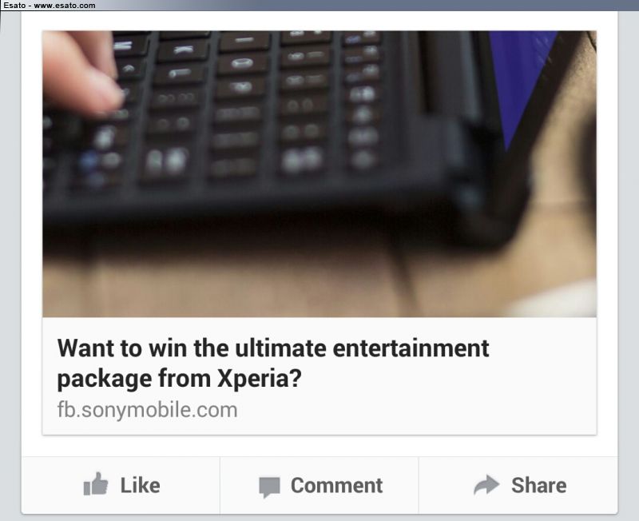Click the thumbs-up Like icon
The height and width of the screenshot is (521, 639).
click(x=96, y=484)
